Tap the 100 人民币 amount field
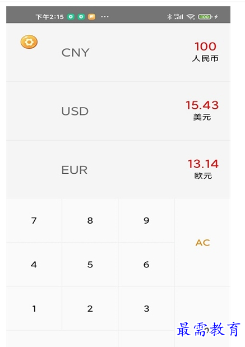 205,52
